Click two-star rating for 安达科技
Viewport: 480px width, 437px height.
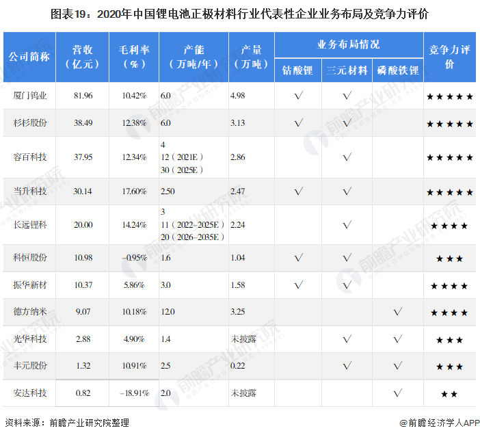[x=449, y=394]
